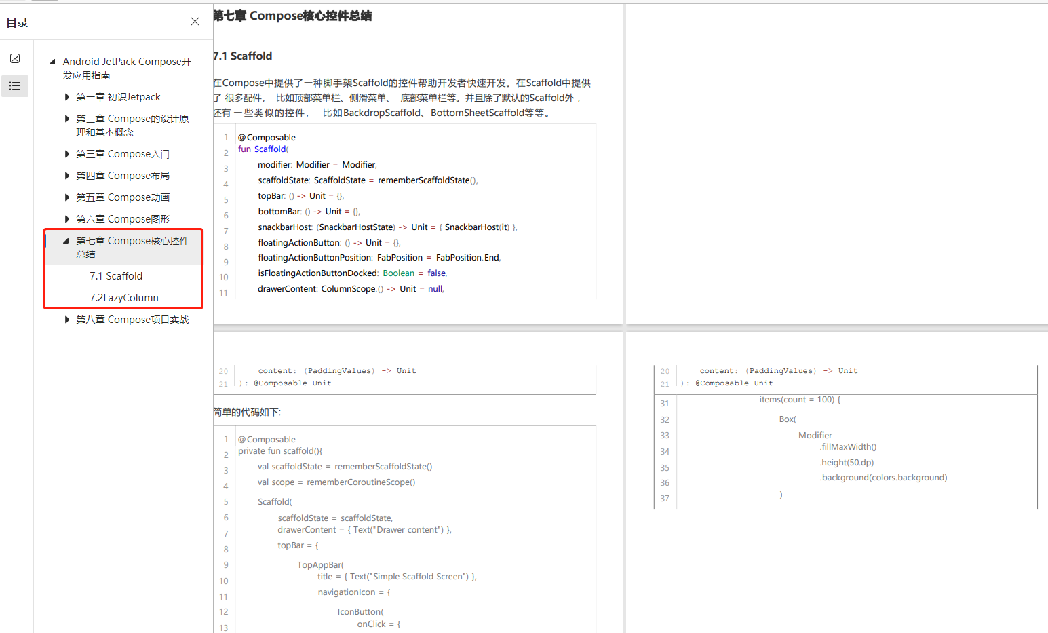Click the 简单的代码如下 text line

(x=247, y=412)
